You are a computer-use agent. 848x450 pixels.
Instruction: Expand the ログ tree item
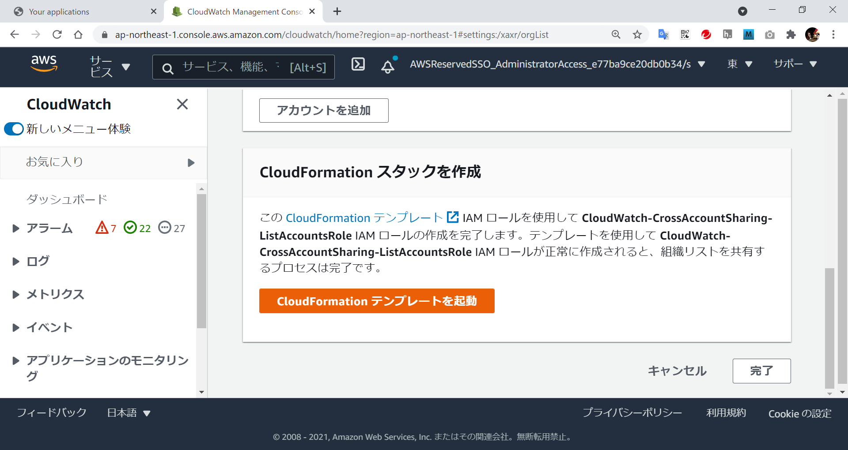point(16,262)
